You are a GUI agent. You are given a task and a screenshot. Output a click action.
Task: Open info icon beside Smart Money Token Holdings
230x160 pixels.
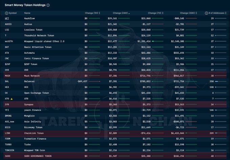click(48, 5)
